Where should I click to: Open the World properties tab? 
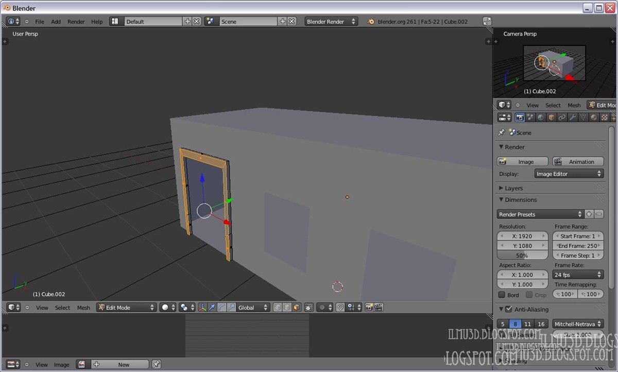541,117
